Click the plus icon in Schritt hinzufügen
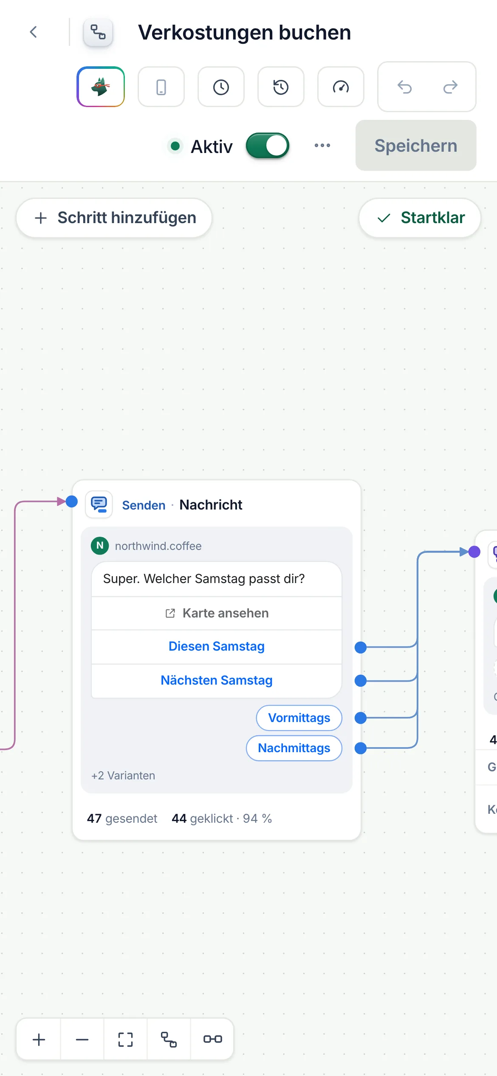Image resolution: width=497 pixels, height=1076 pixels. coord(41,218)
